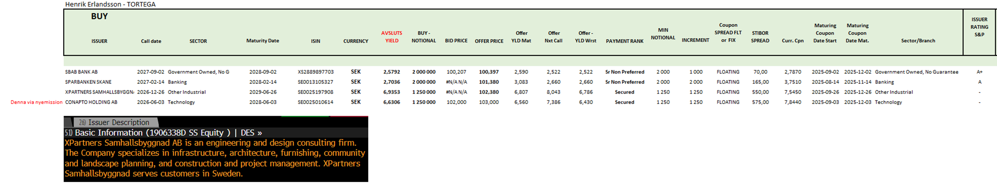Click the PAYMENT RANK column header
The width and height of the screenshot is (997, 186).
(x=624, y=41)
